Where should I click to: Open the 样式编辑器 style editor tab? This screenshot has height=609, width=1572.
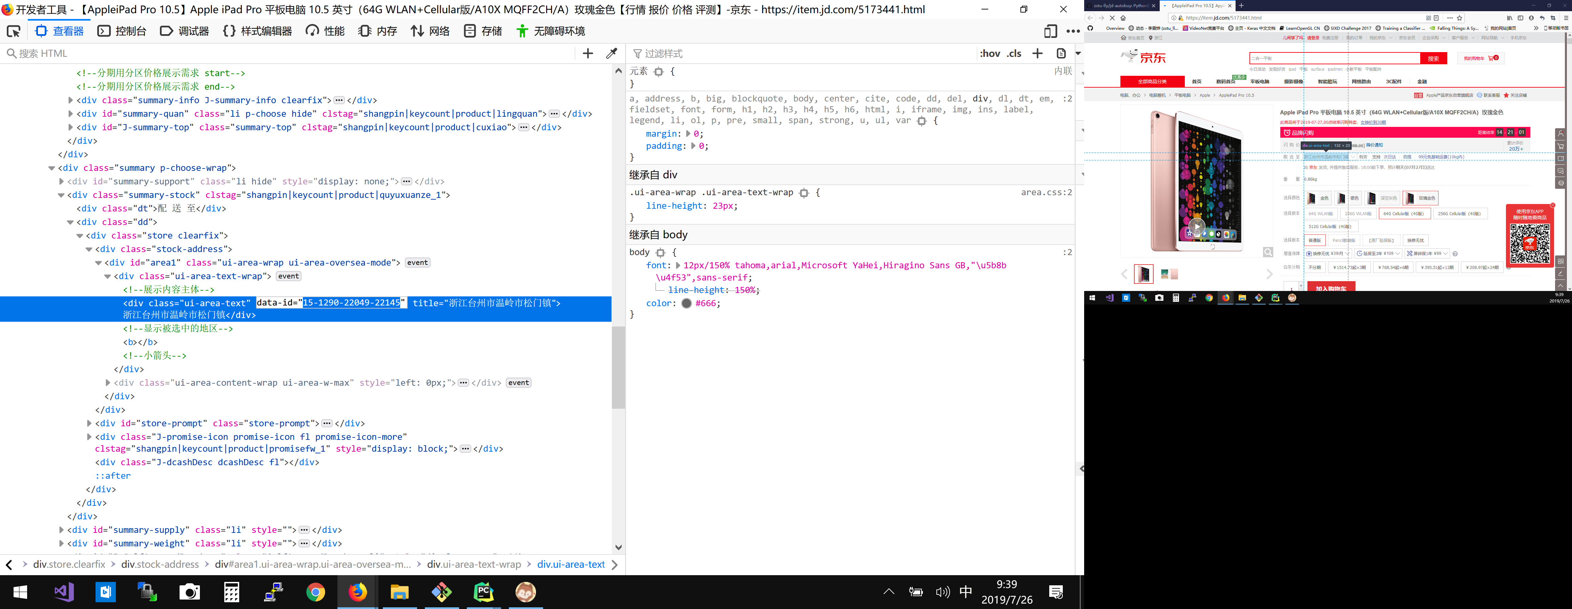257,31
